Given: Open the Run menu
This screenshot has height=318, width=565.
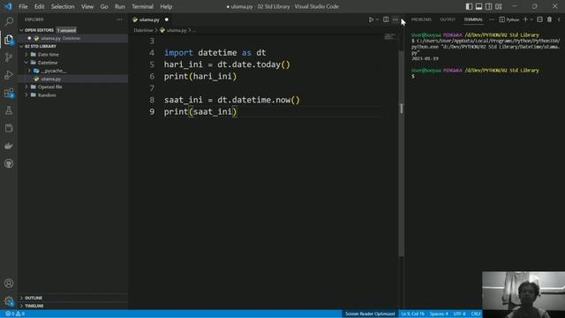Looking at the screenshot, I should pyautogui.click(x=120, y=6).
